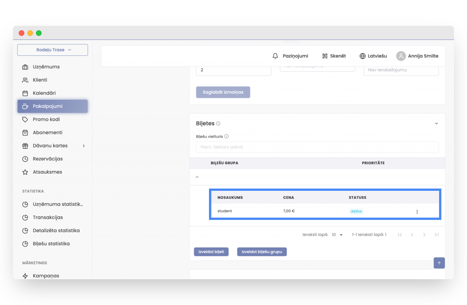467x305 pixels.
Task: Click the Biļešu vietturis input field
Action: 317,147
